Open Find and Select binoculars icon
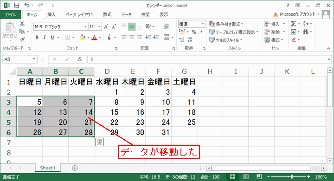The image size is (334, 181). (306, 32)
